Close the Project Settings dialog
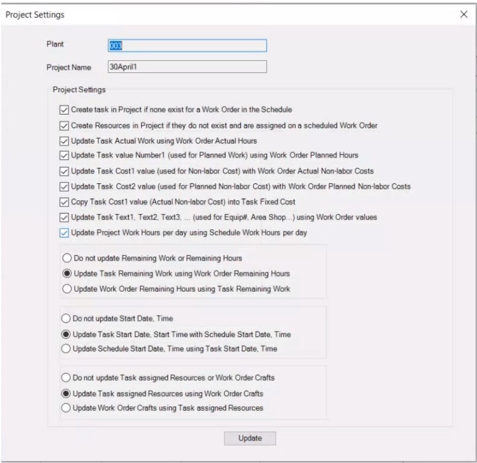The height and width of the screenshot is (463, 477). point(463,14)
